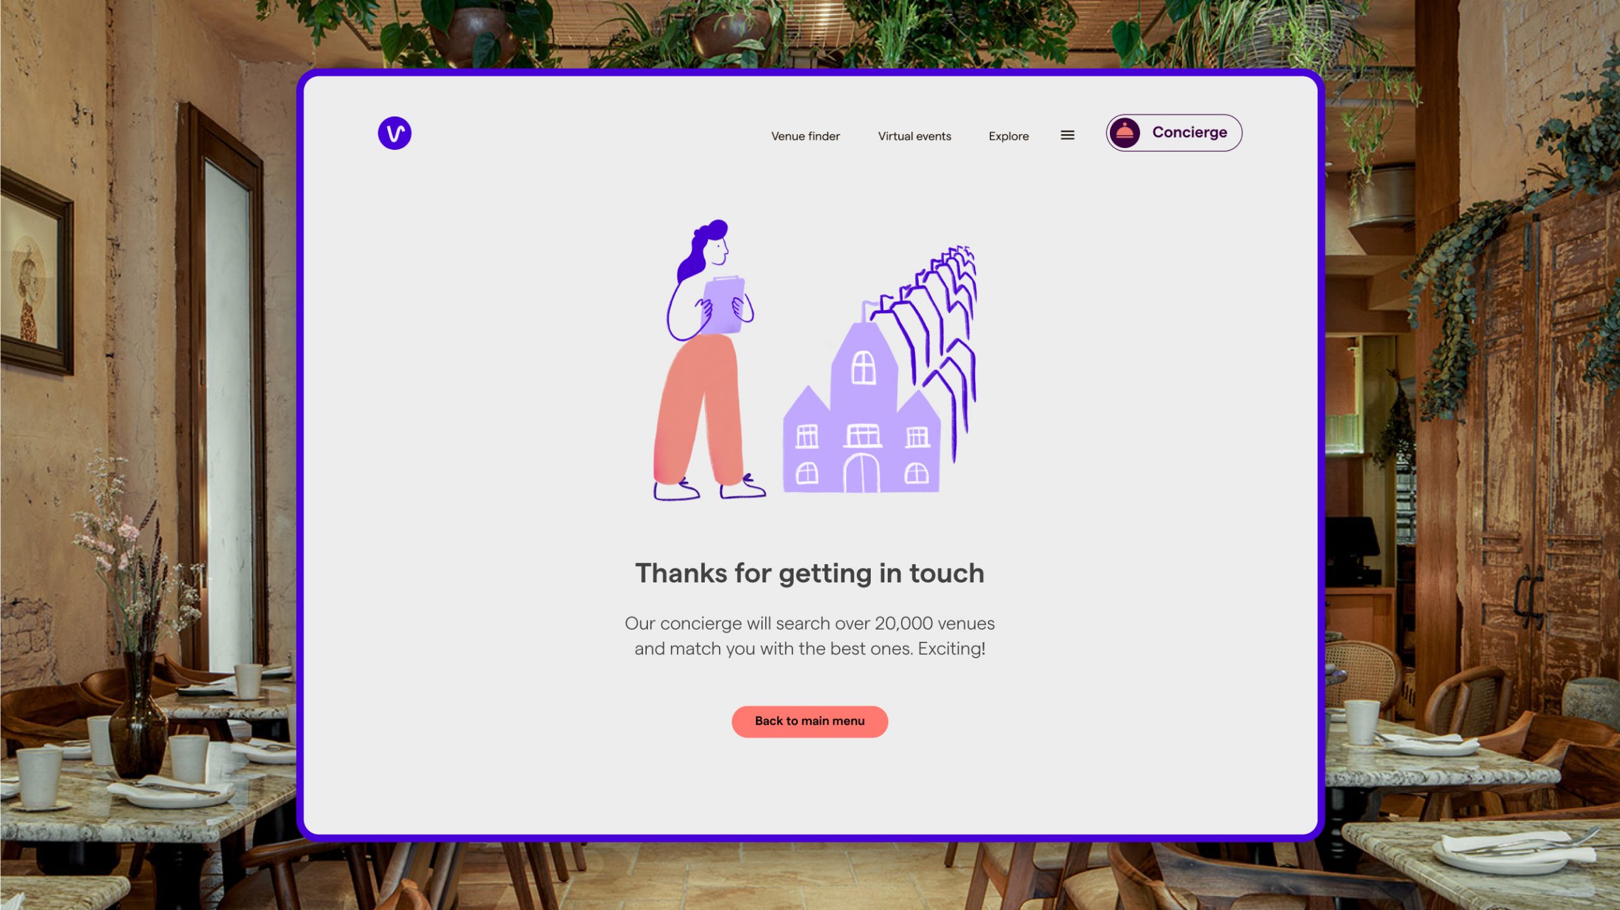Viewport: 1620px width, 910px height.
Task: Click the "Thanks for getting in touch" heading
Action: click(x=809, y=574)
